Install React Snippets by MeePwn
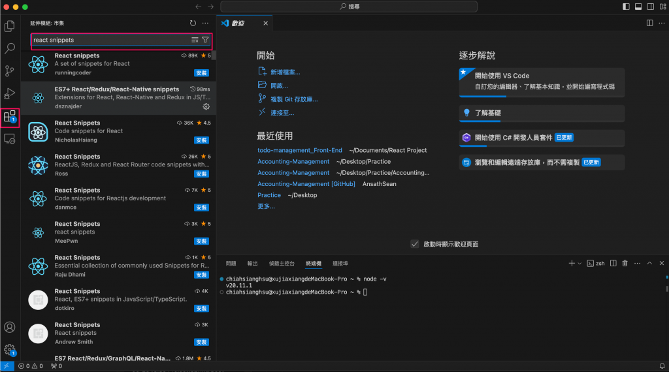Image resolution: width=669 pixels, height=372 pixels. coord(201,241)
